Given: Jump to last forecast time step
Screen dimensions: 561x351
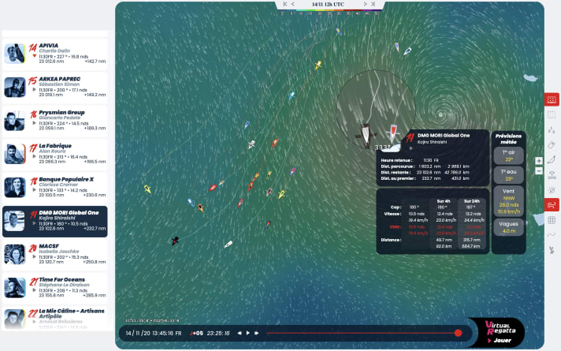Looking at the screenshot, I should click(x=373, y=4).
